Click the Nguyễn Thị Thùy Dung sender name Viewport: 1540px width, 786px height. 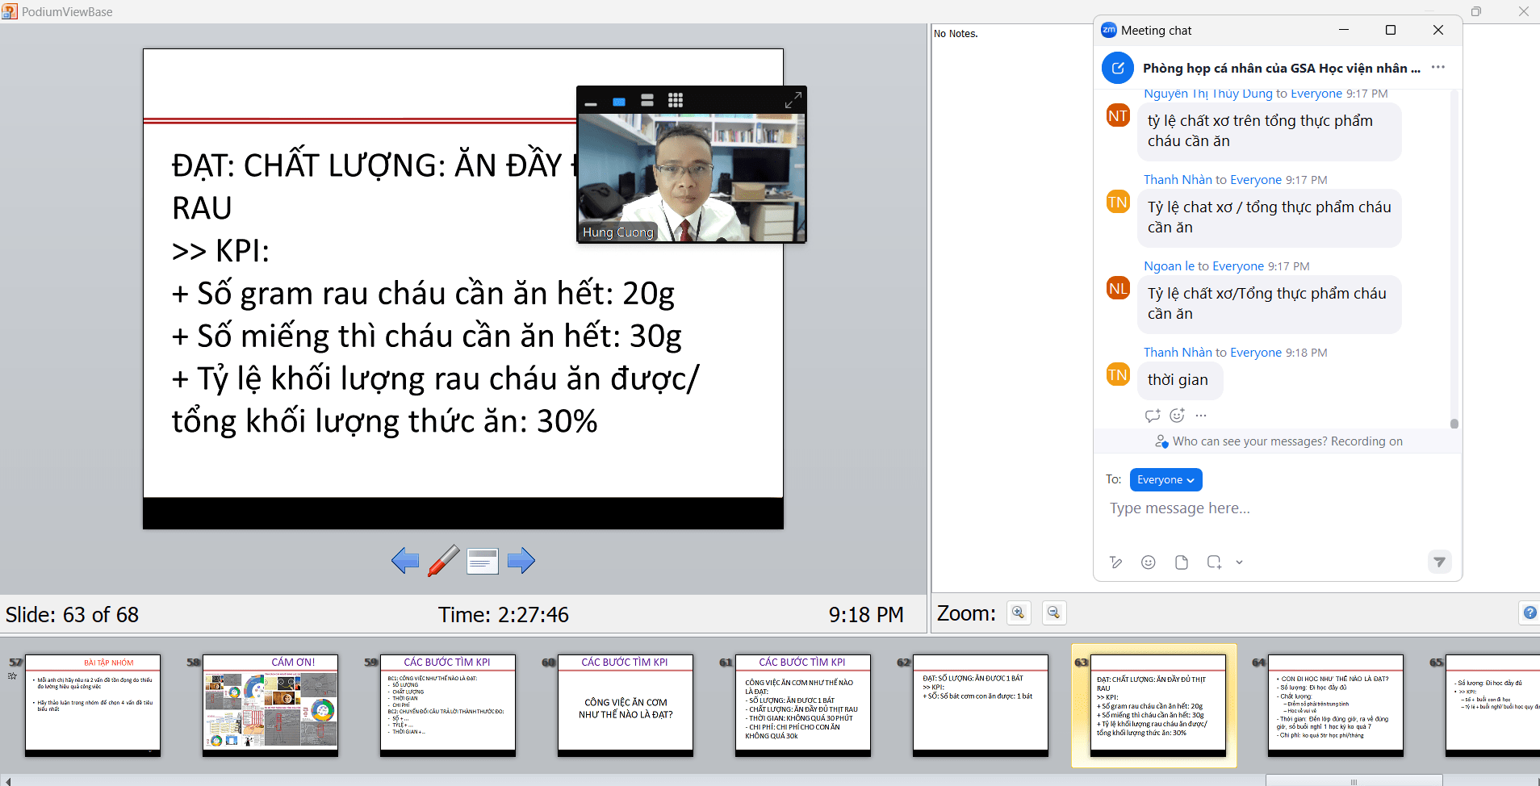[1207, 94]
